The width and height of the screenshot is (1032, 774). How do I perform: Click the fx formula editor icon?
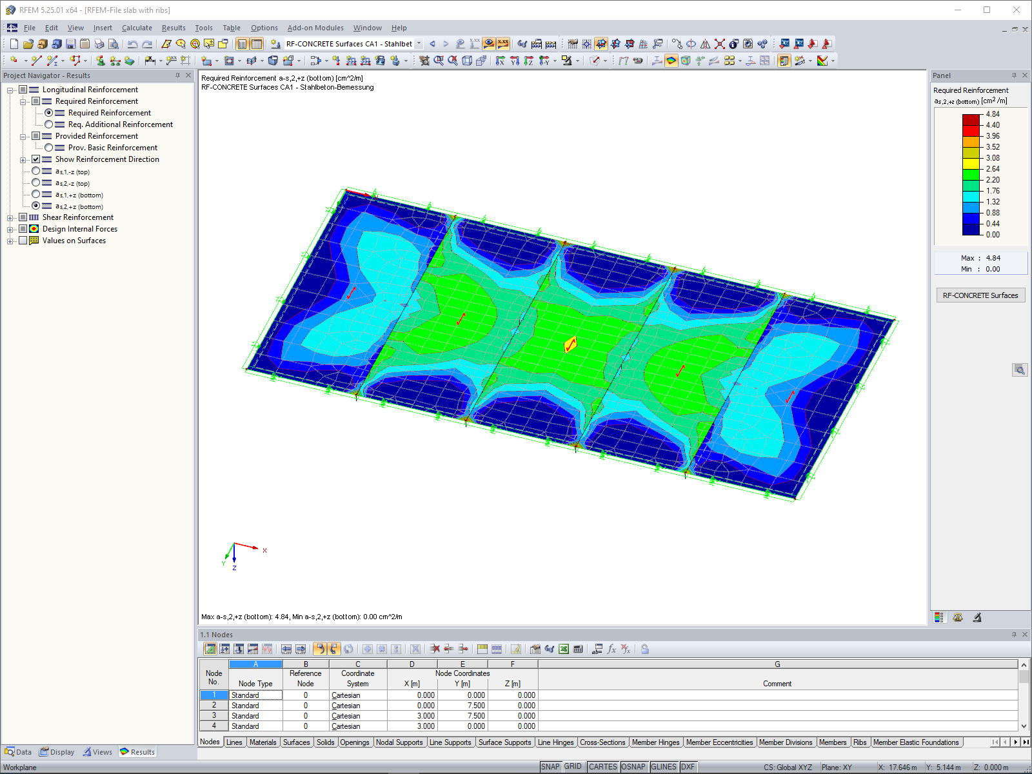[611, 649]
